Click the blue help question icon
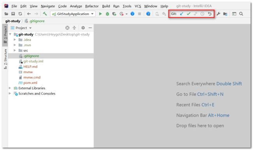The height and width of the screenshot is (150, 253). pyautogui.click(x=148, y=14)
